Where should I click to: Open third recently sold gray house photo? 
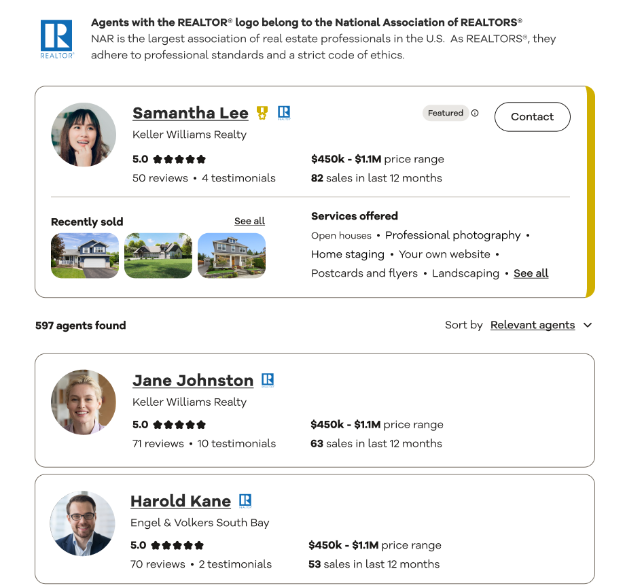tap(232, 256)
